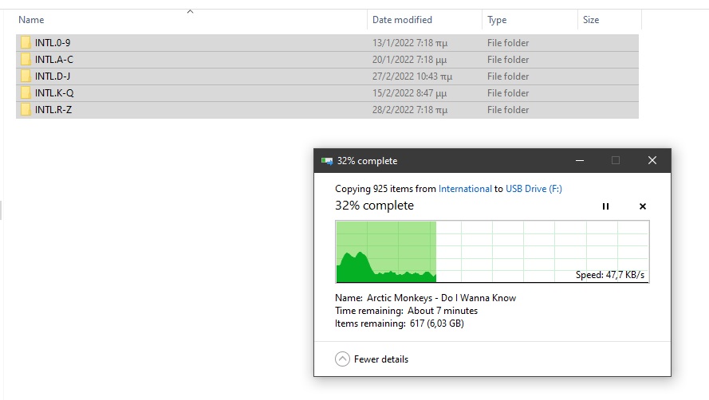
Task: Click the INTL.K-Q folder icon
Action: pos(26,93)
